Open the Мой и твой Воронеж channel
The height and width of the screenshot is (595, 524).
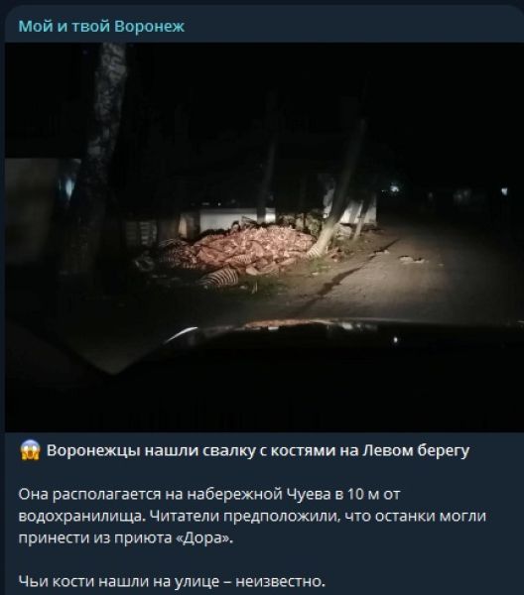click(x=101, y=26)
